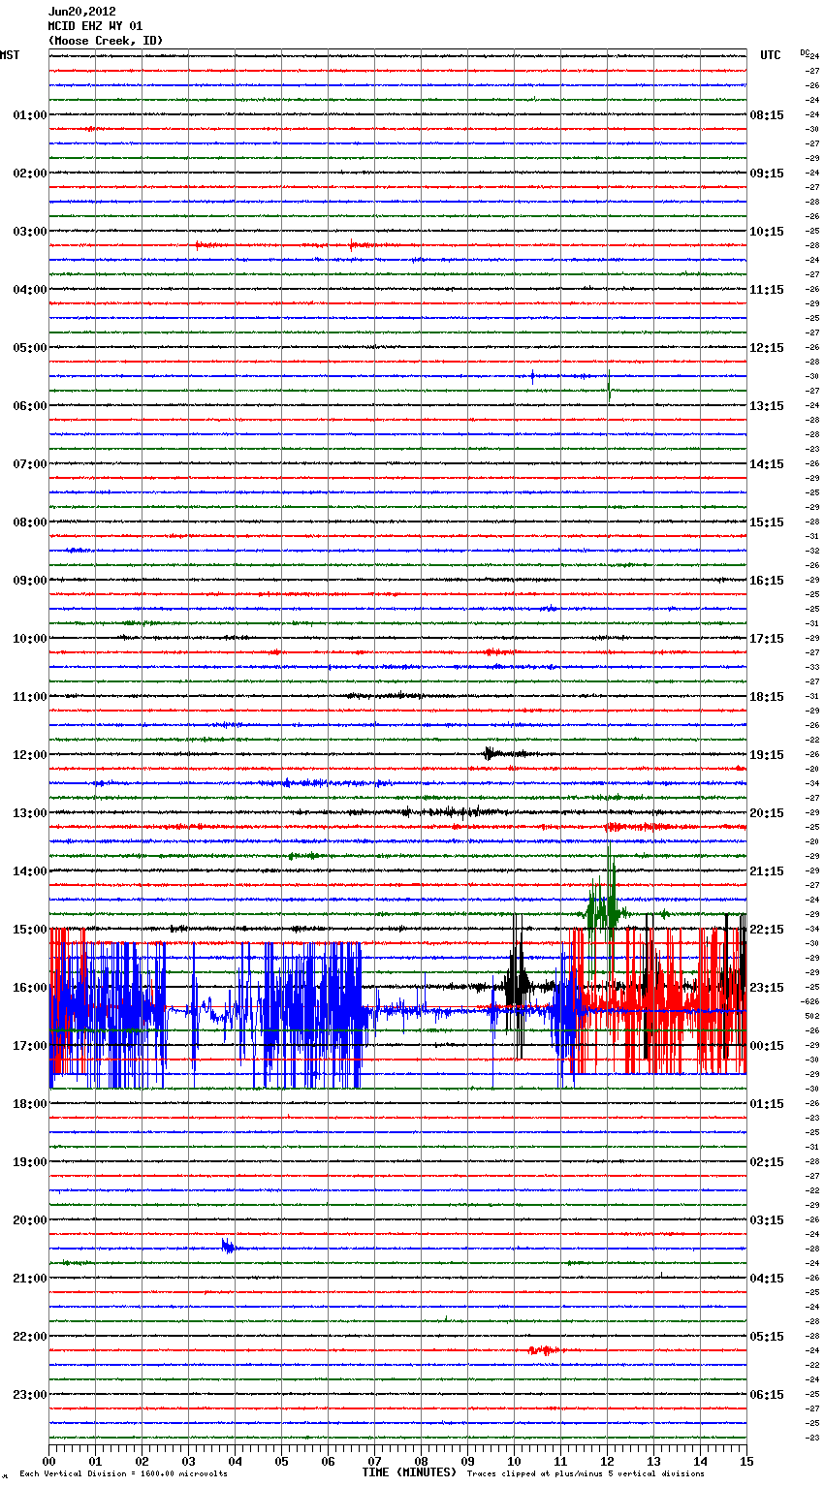Click the 15 minute axis tick label
The width and height of the screenshot is (824, 1487).
pyautogui.click(x=746, y=1461)
